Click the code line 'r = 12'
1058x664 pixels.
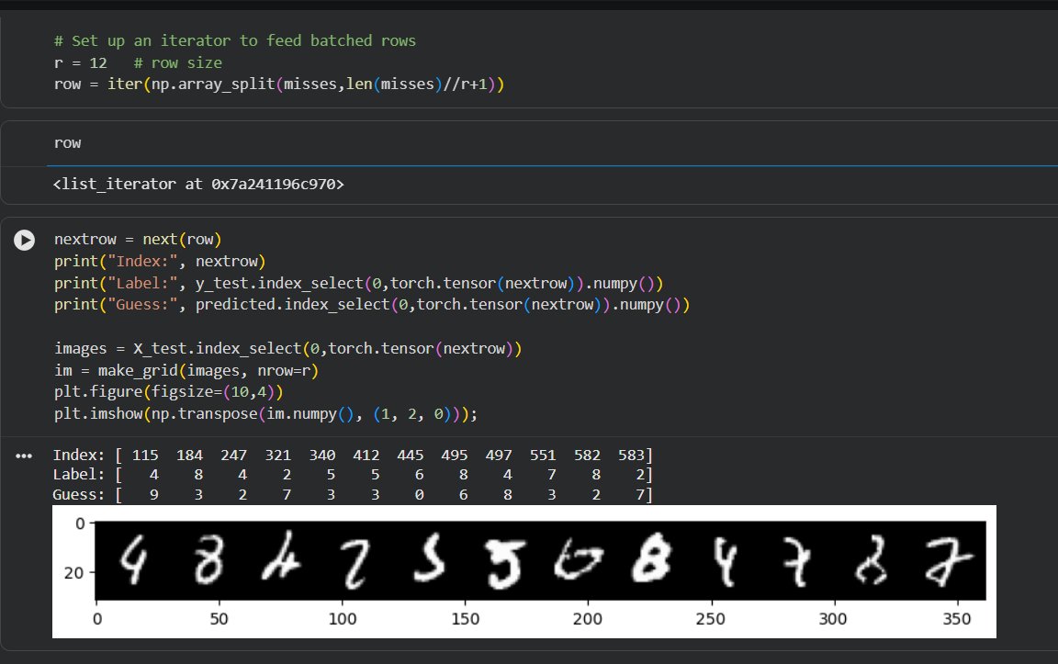(80, 62)
